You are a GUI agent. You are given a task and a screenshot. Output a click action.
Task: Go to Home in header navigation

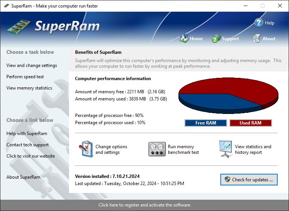(x=196, y=39)
